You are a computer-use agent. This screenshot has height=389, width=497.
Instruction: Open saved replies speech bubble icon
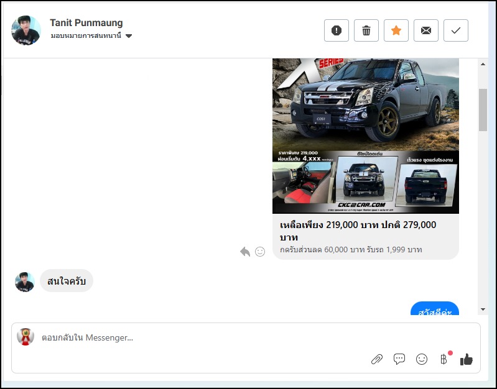[399, 359]
